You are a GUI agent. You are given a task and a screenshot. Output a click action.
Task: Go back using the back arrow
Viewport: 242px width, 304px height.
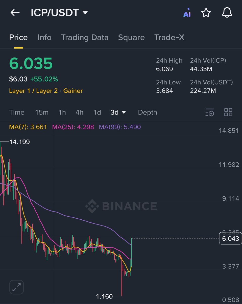15,13
